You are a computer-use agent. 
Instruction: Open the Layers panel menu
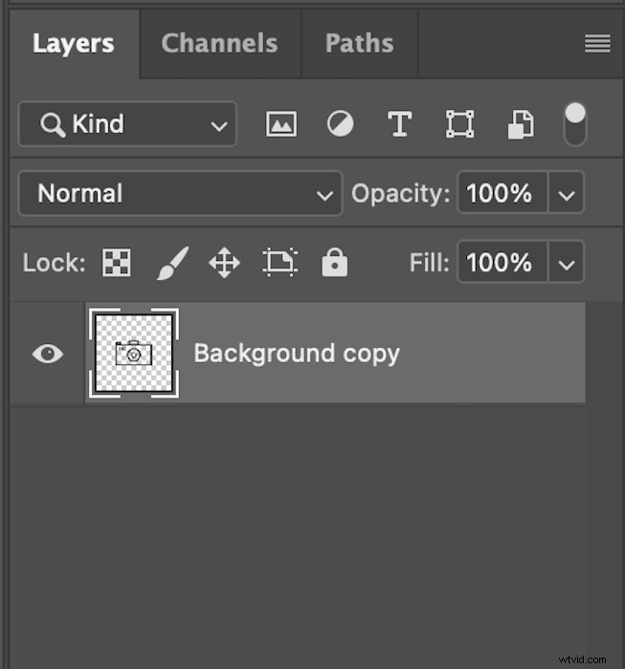coord(597,44)
